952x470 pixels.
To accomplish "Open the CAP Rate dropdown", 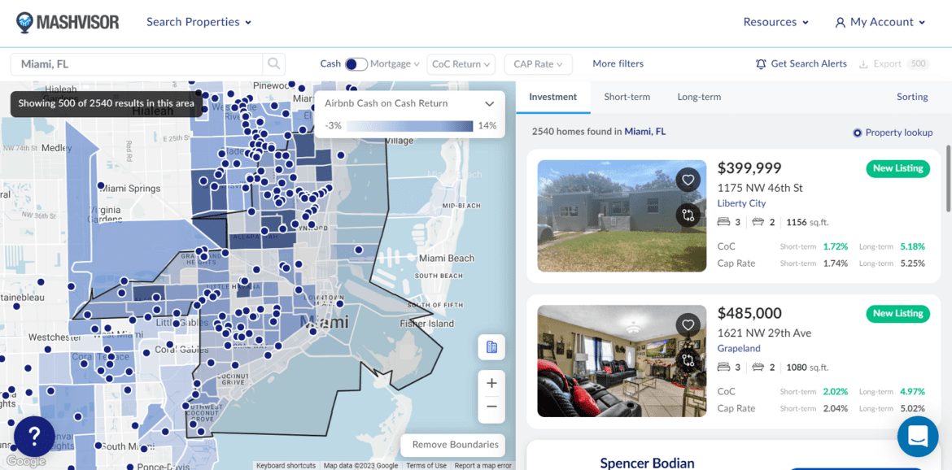I will pyautogui.click(x=538, y=64).
